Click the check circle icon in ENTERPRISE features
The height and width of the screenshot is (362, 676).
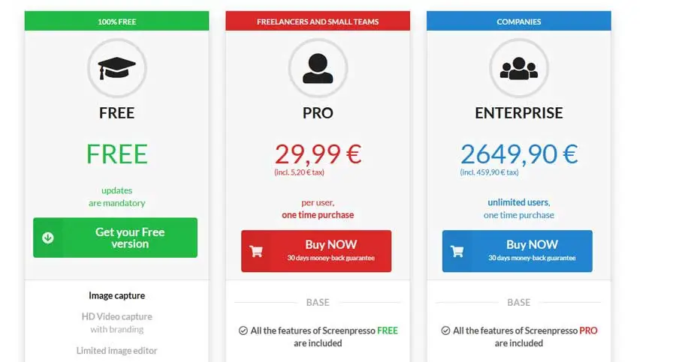coord(445,331)
